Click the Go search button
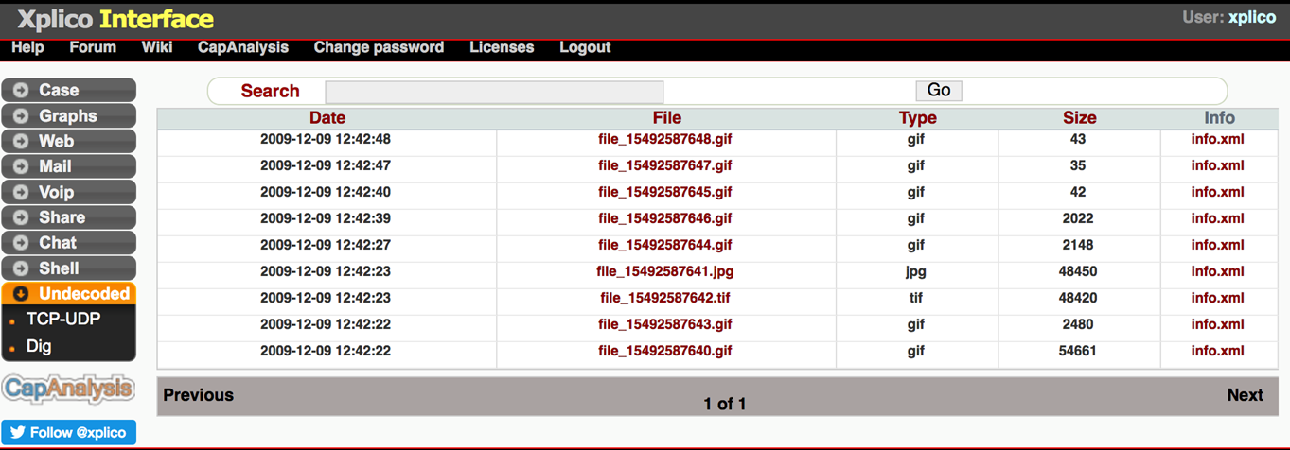 tap(939, 90)
